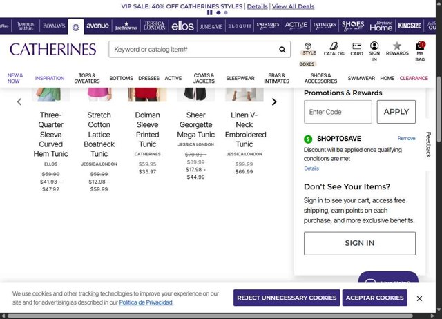Viewport: 442px width, 319px height.
Task: Go to KingSize brand logo
Action: [x=410, y=26]
